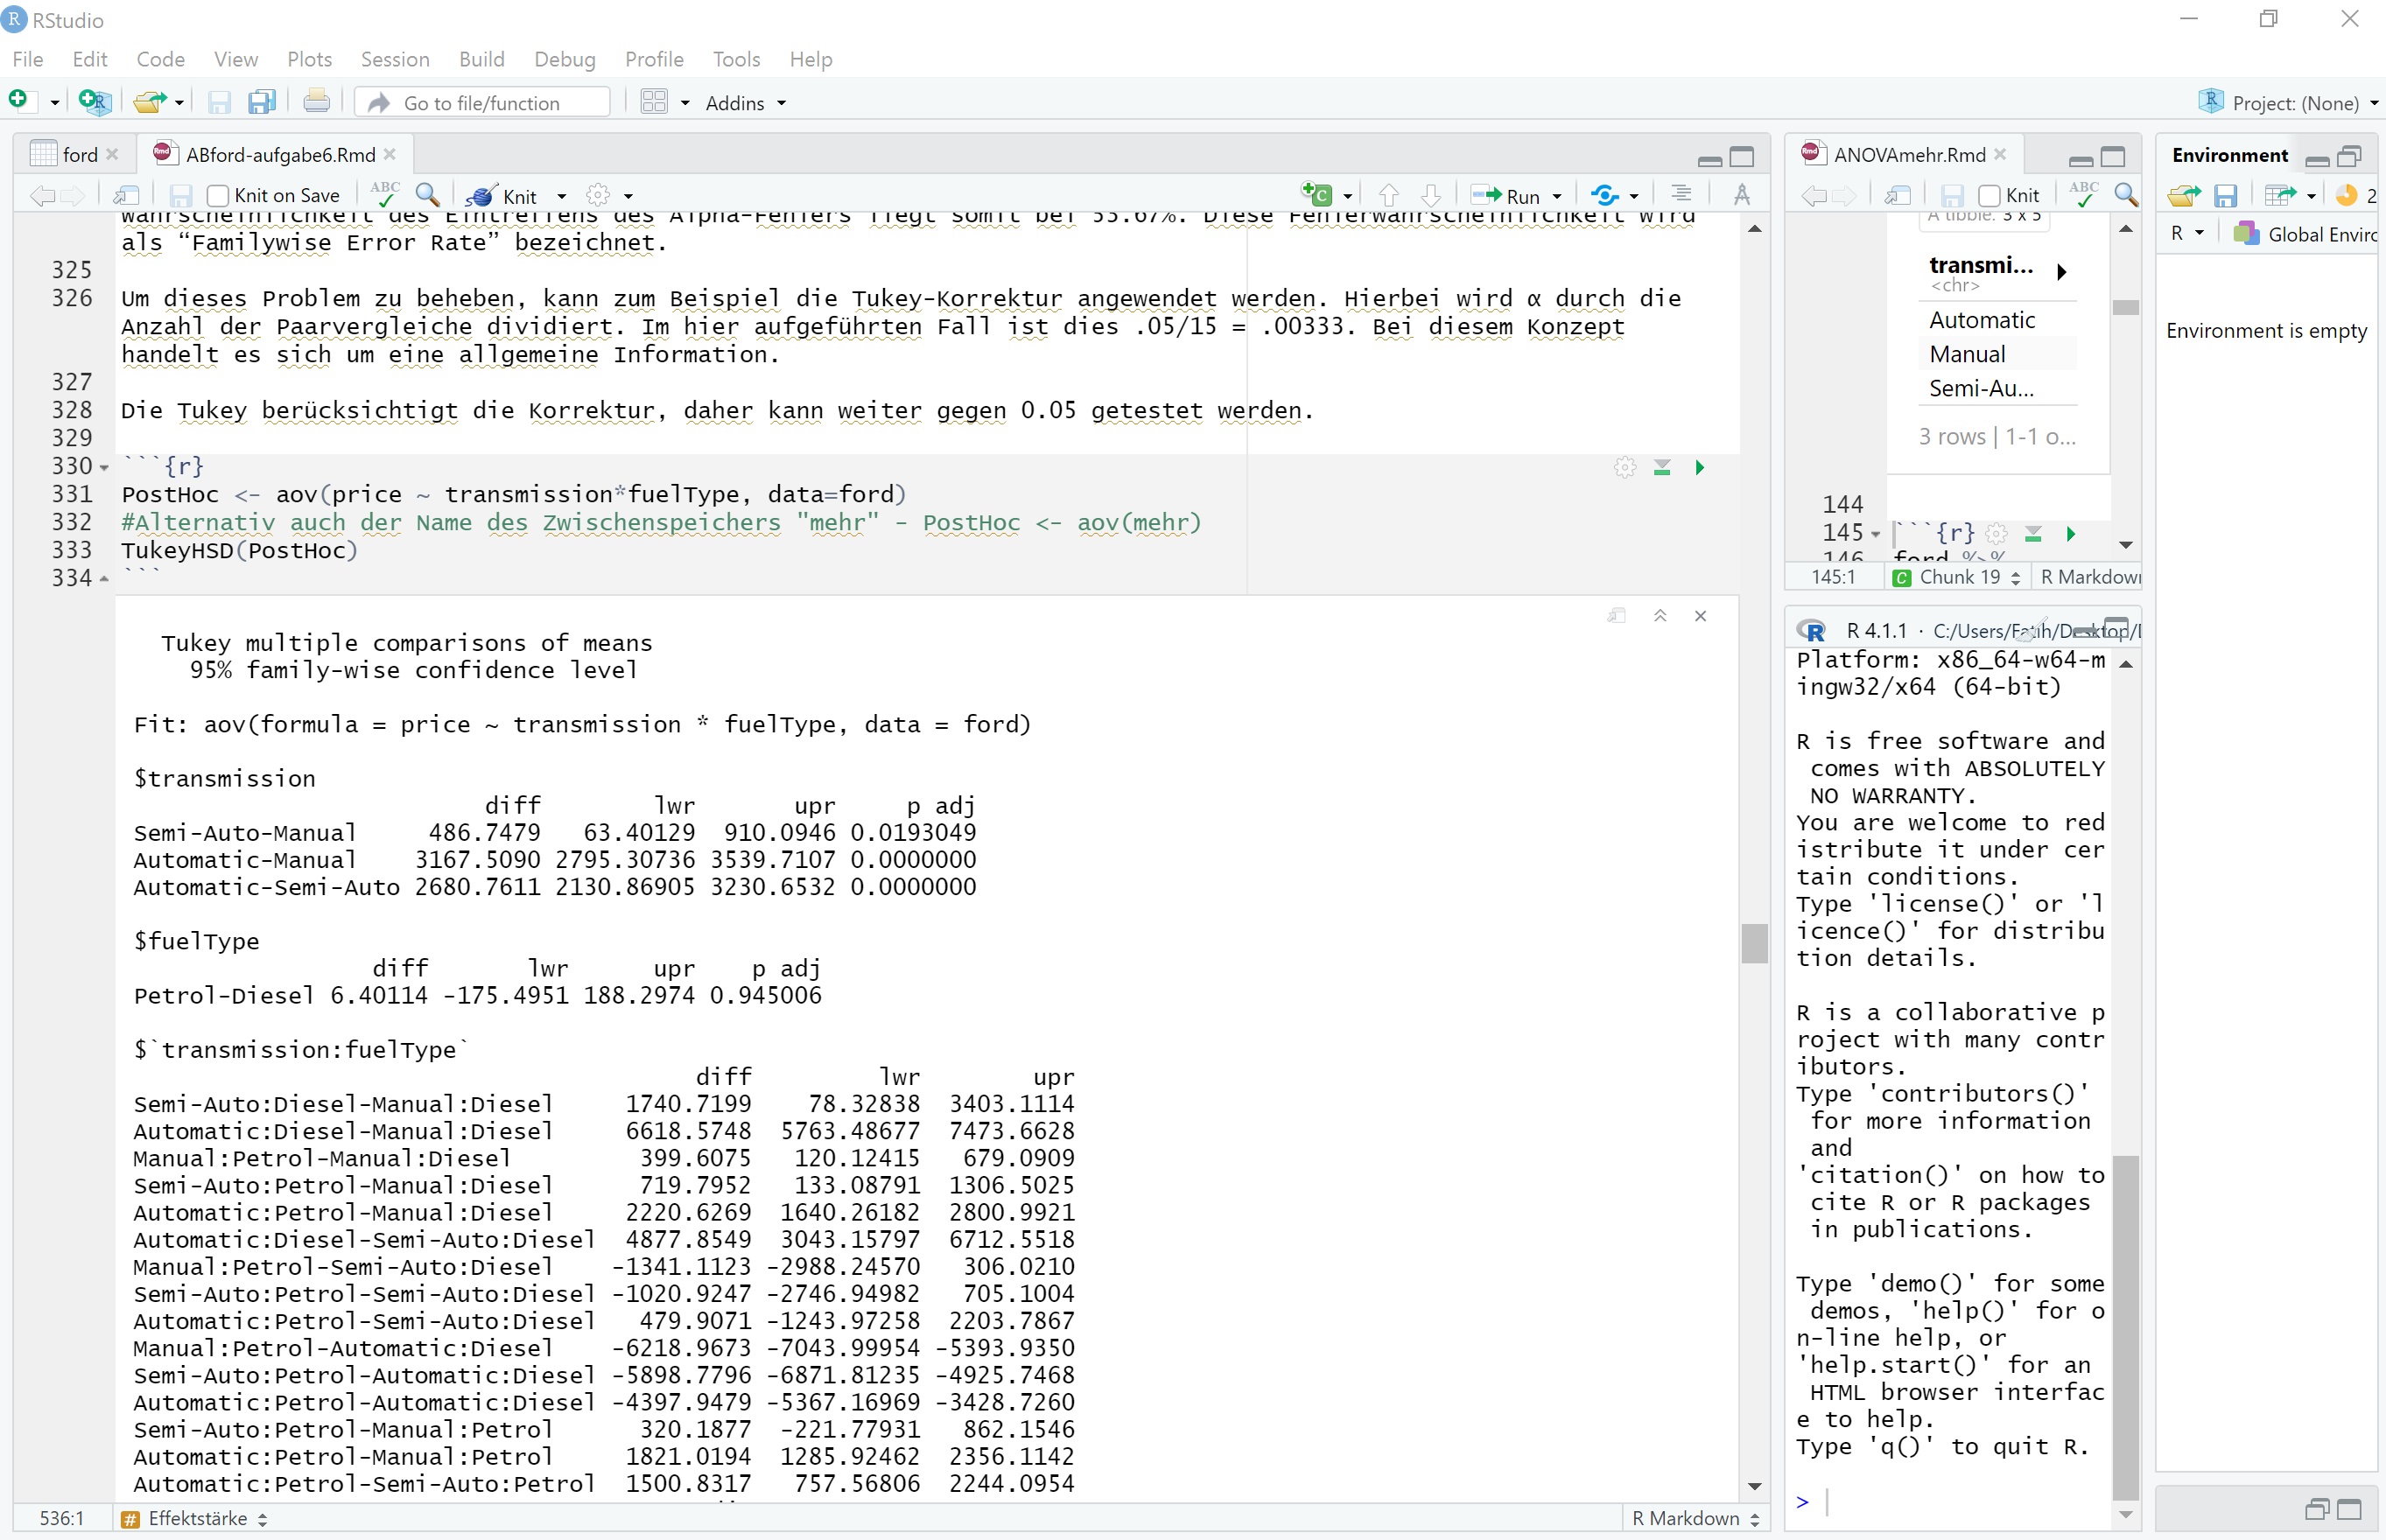The image size is (2386, 1540).
Task: Open the R Markdown file type selector in status bar
Action: (1695, 1518)
